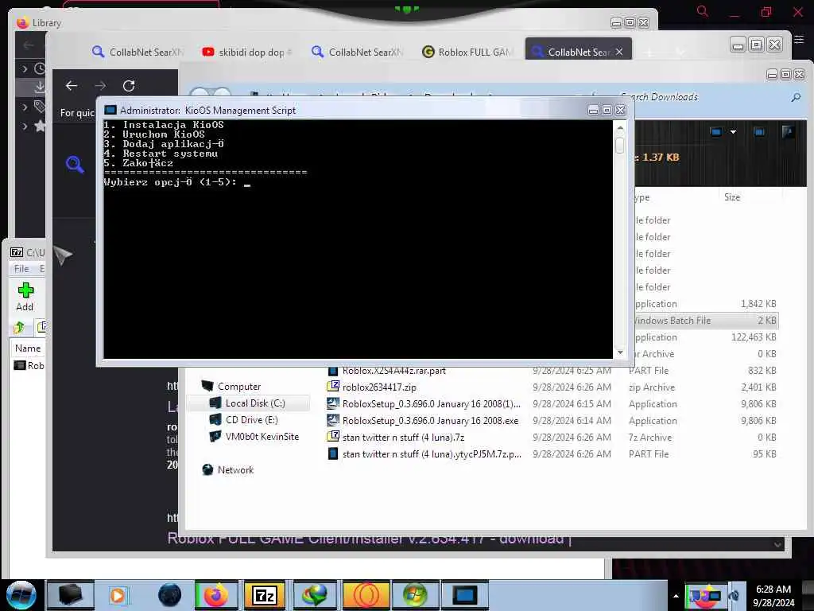The height and width of the screenshot is (611, 814).
Task: Click the Opera icon in the taskbar
Action: (366, 595)
